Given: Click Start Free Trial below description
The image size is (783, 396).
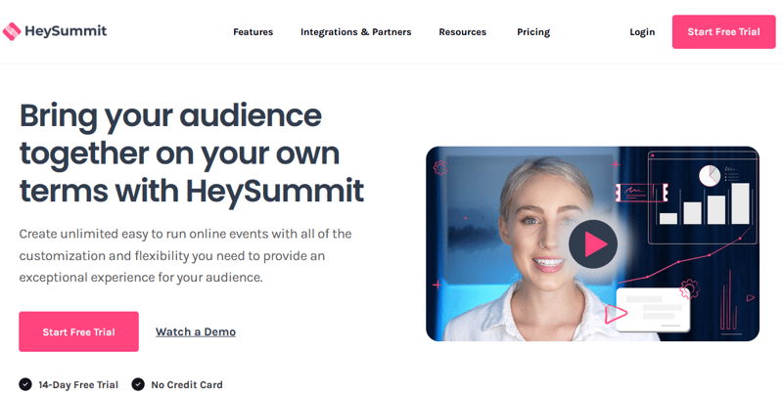Looking at the screenshot, I should point(79,331).
